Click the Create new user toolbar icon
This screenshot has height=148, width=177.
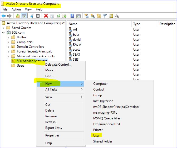point(86,16)
